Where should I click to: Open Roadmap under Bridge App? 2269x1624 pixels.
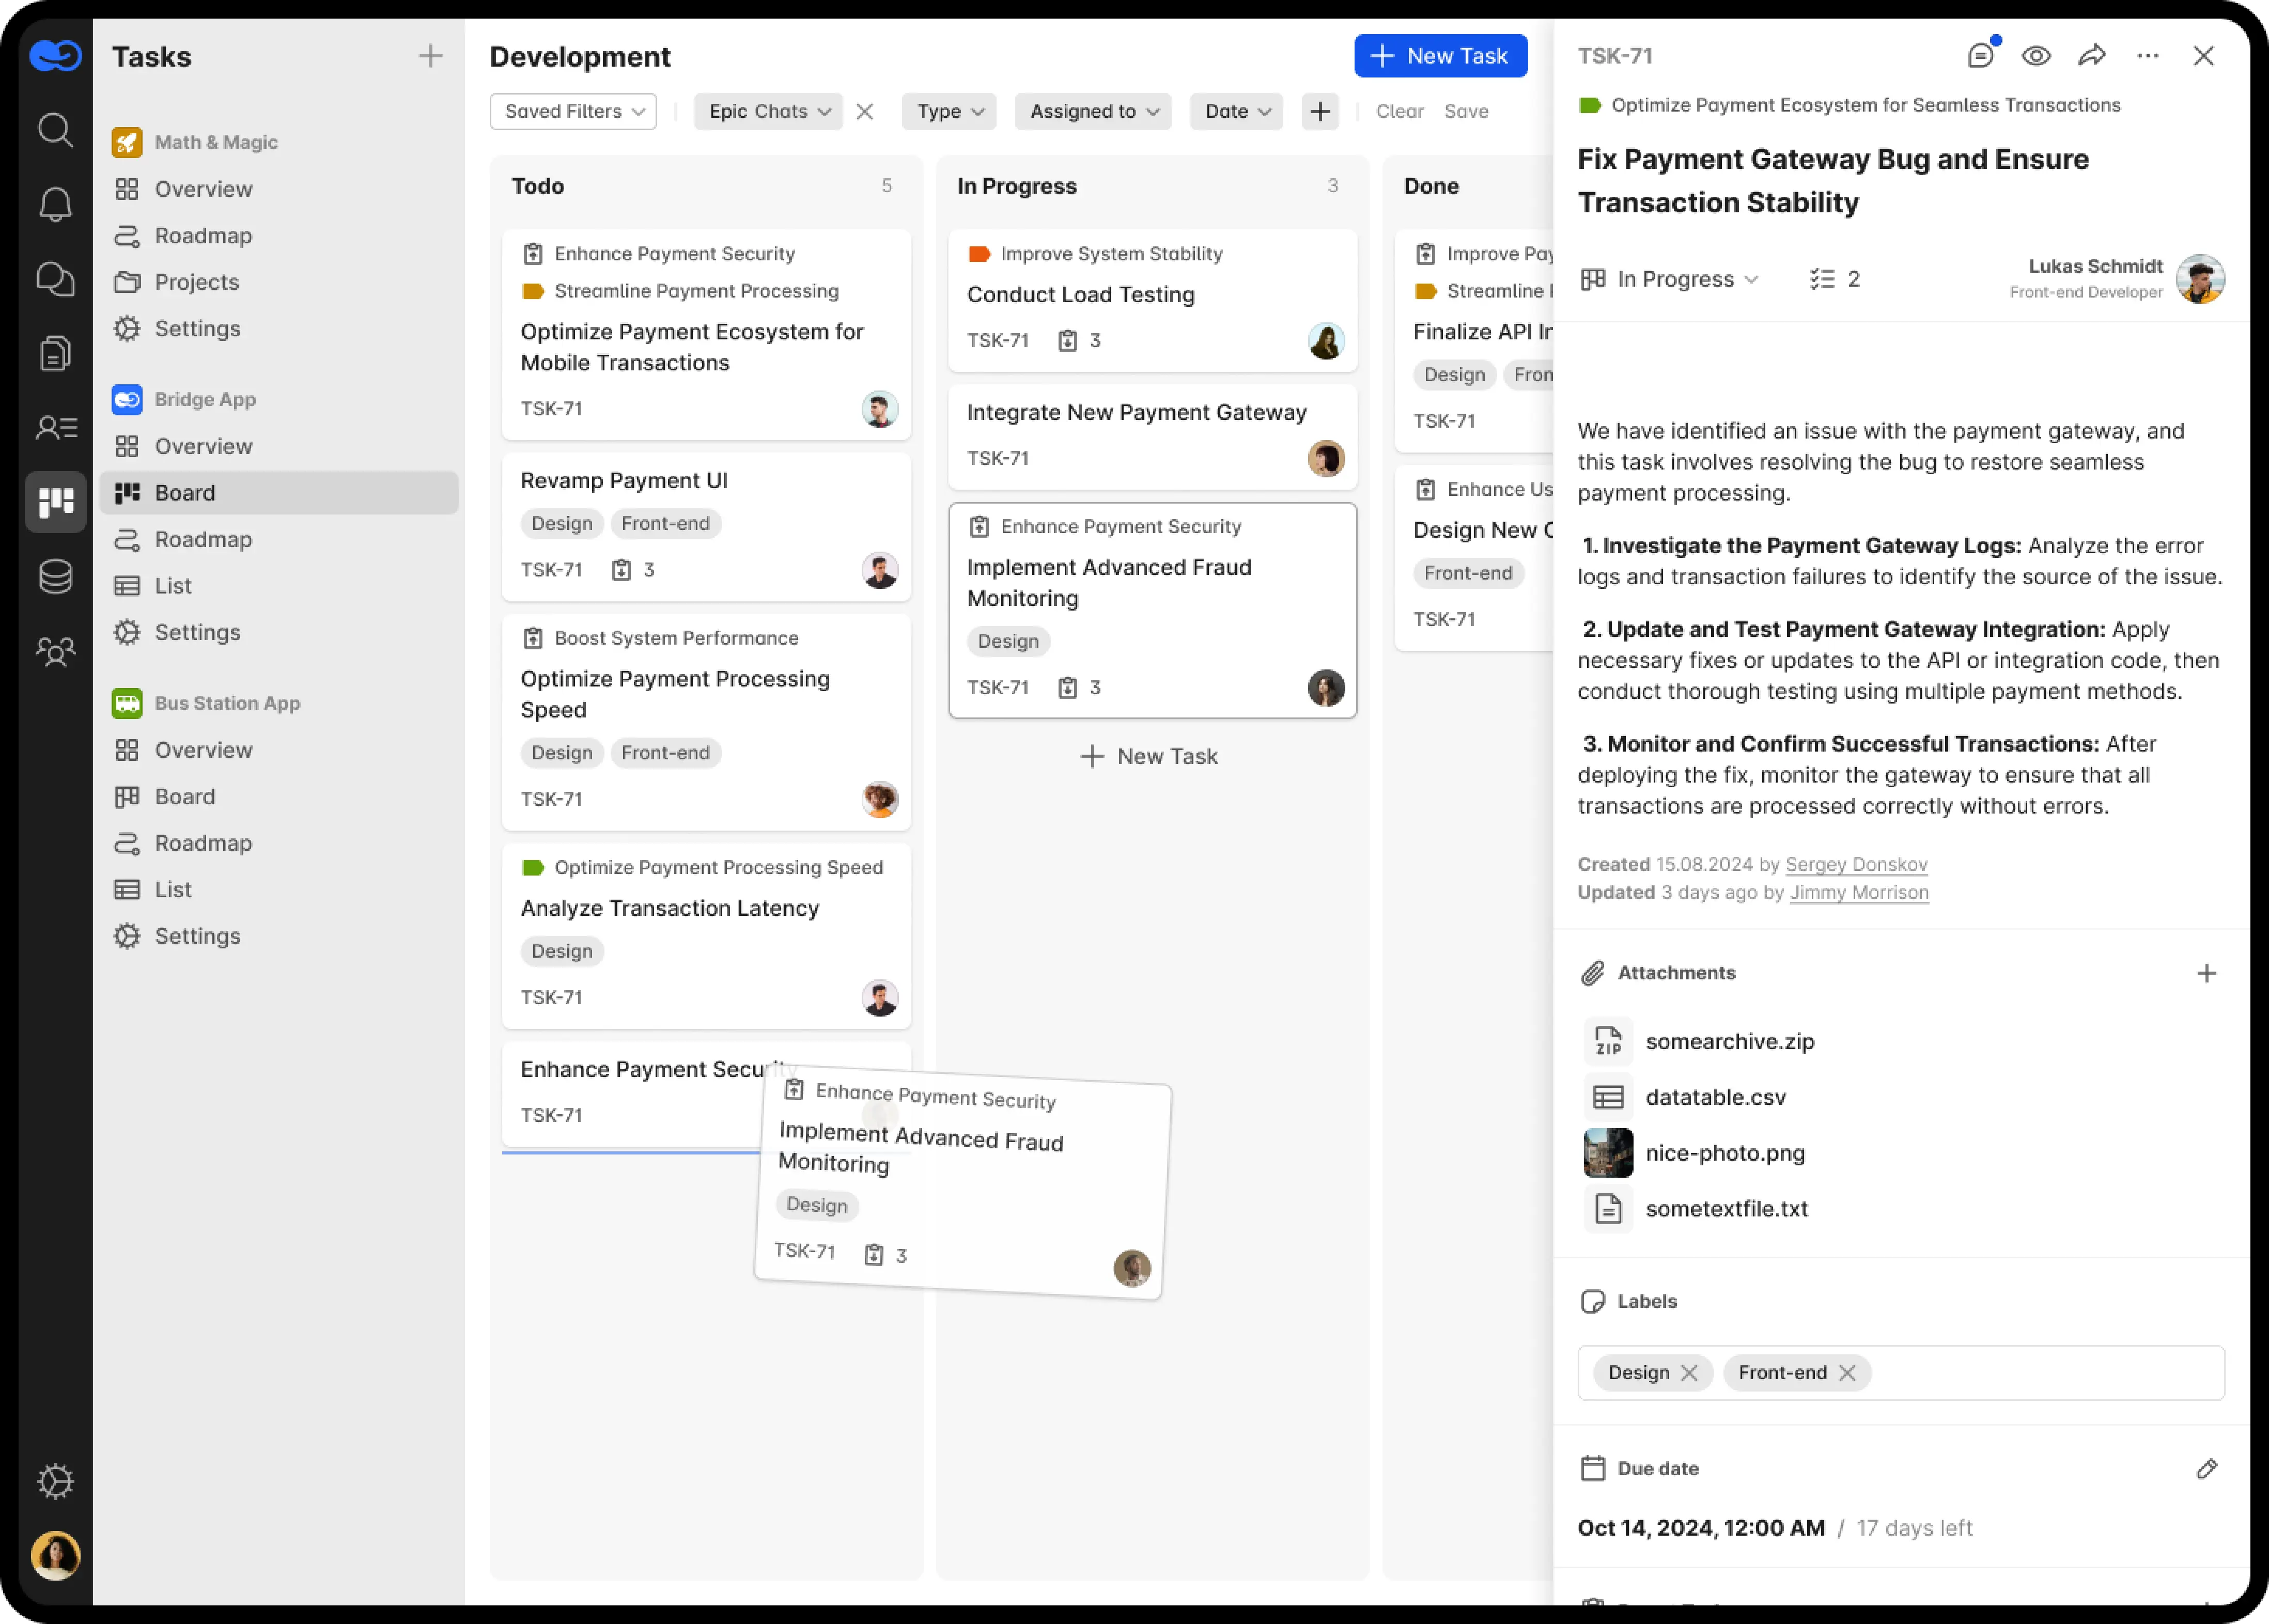203,540
